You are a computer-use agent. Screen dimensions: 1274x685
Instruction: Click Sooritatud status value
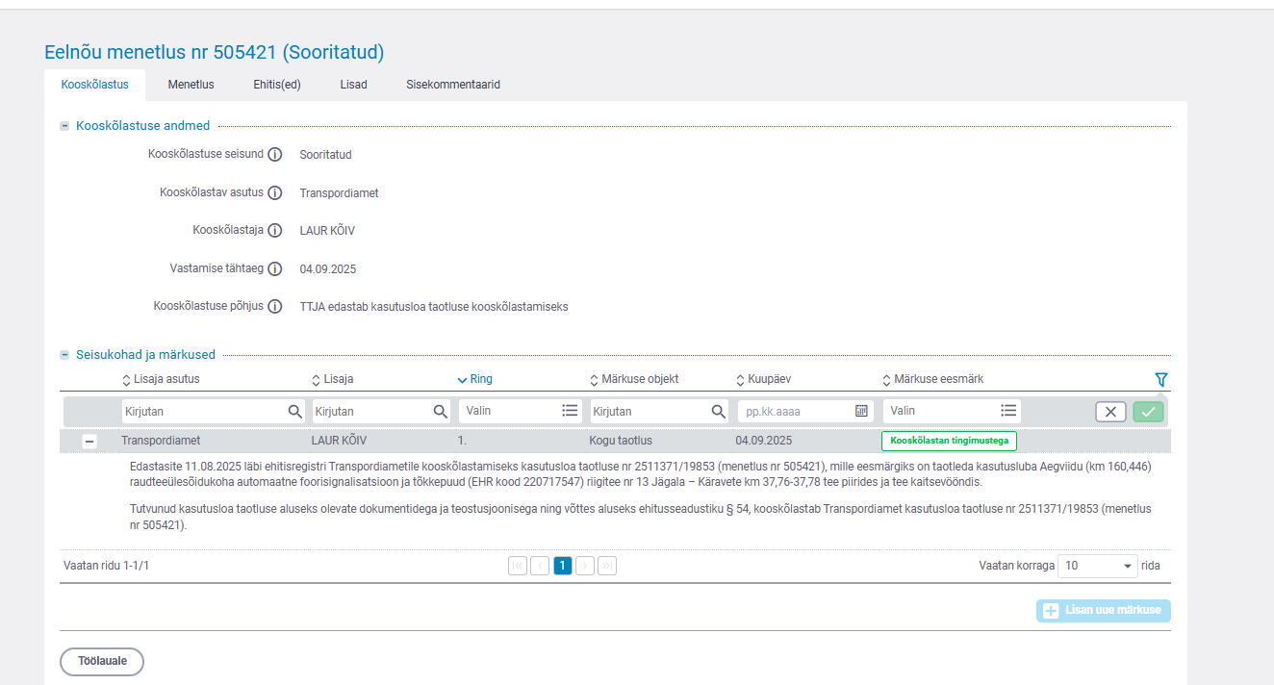325,155
